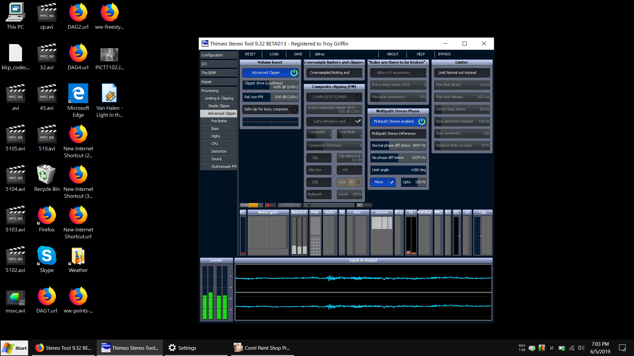Open the HELP menu

420,54
